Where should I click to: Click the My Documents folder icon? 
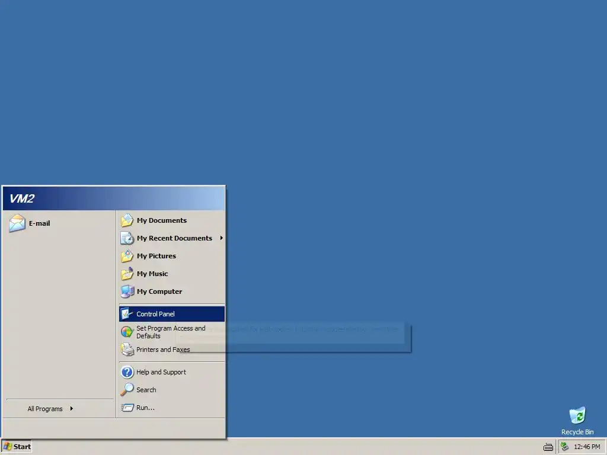coord(127,220)
